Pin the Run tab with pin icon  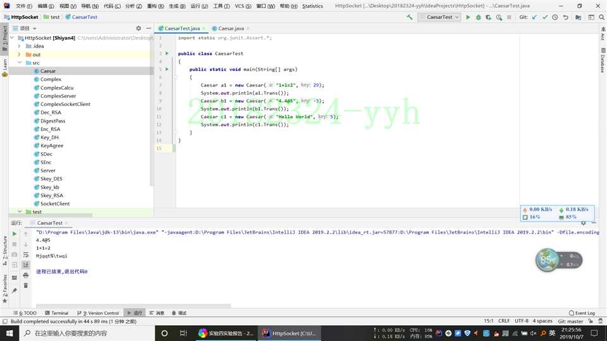(x=15, y=290)
